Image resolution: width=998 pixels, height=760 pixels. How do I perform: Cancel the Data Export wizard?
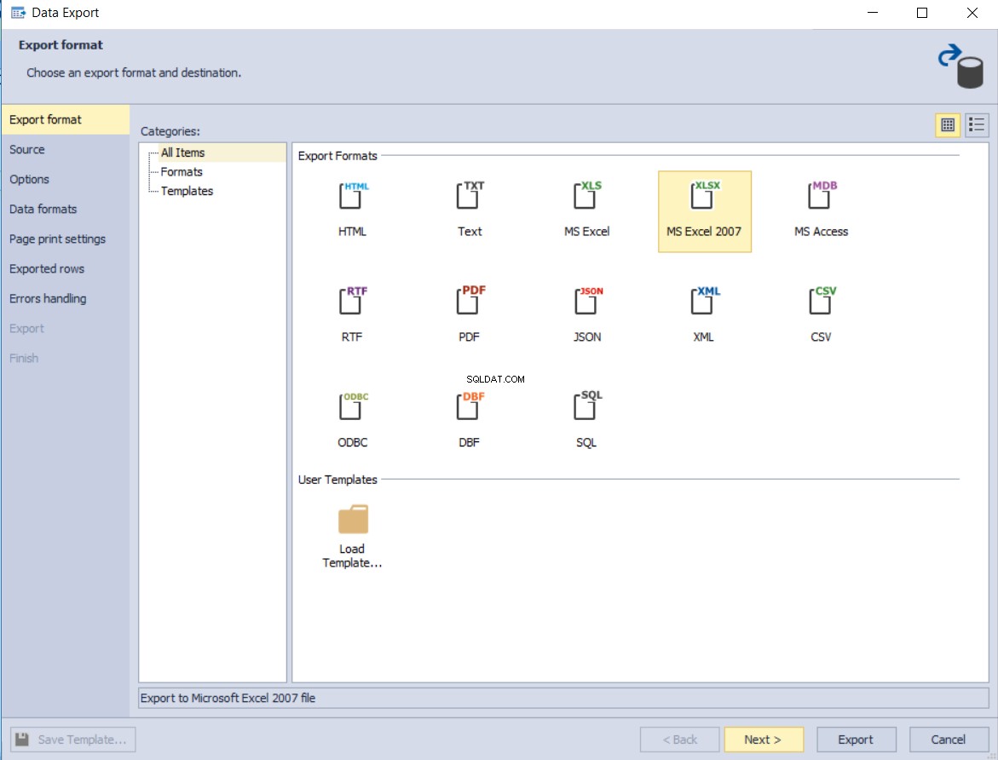[x=949, y=740]
